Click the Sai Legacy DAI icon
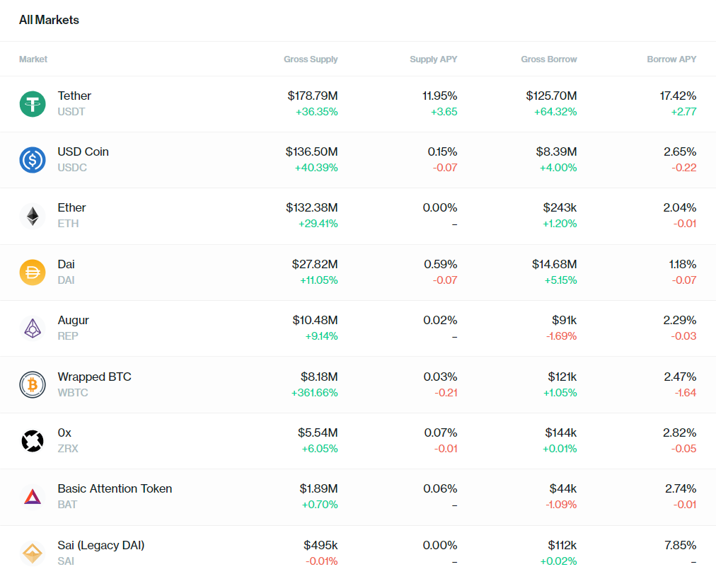This screenshot has width=716, height=579. pyautogui.click(x=33, y=554)
